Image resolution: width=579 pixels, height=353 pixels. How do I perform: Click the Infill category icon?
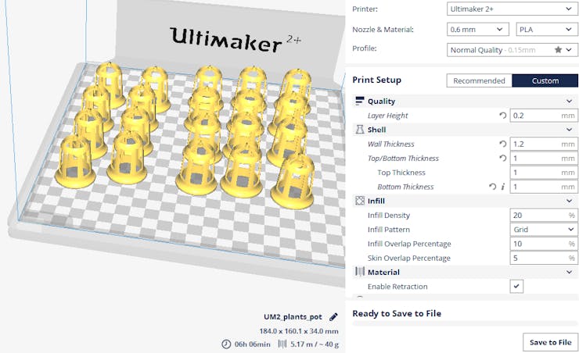click(x=359, y=201)
